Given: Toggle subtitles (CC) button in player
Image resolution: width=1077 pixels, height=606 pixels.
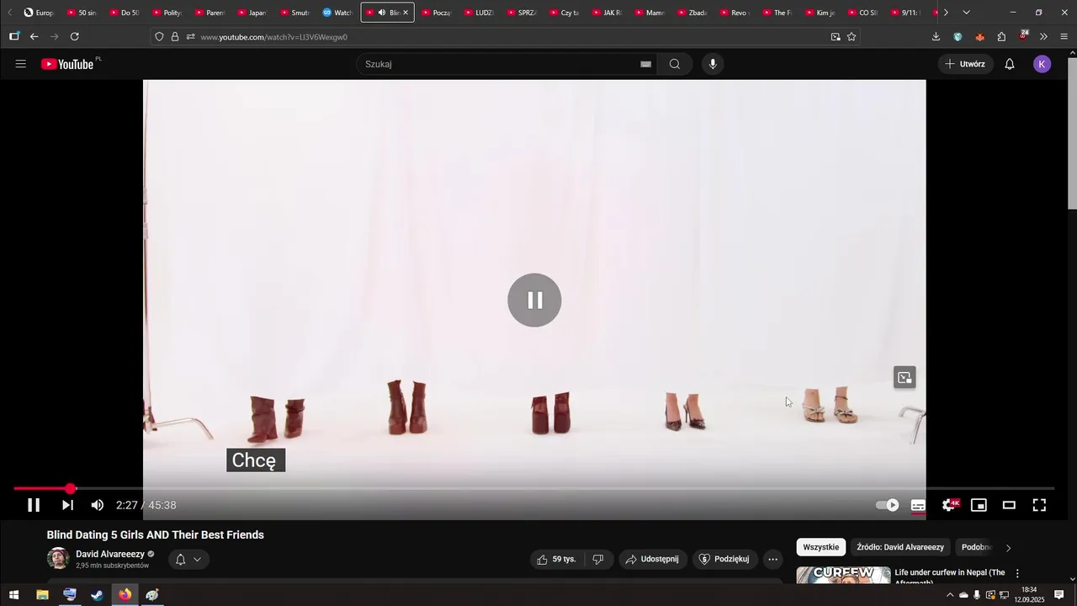Looking at the screenshot, I should tap(918, 505).
